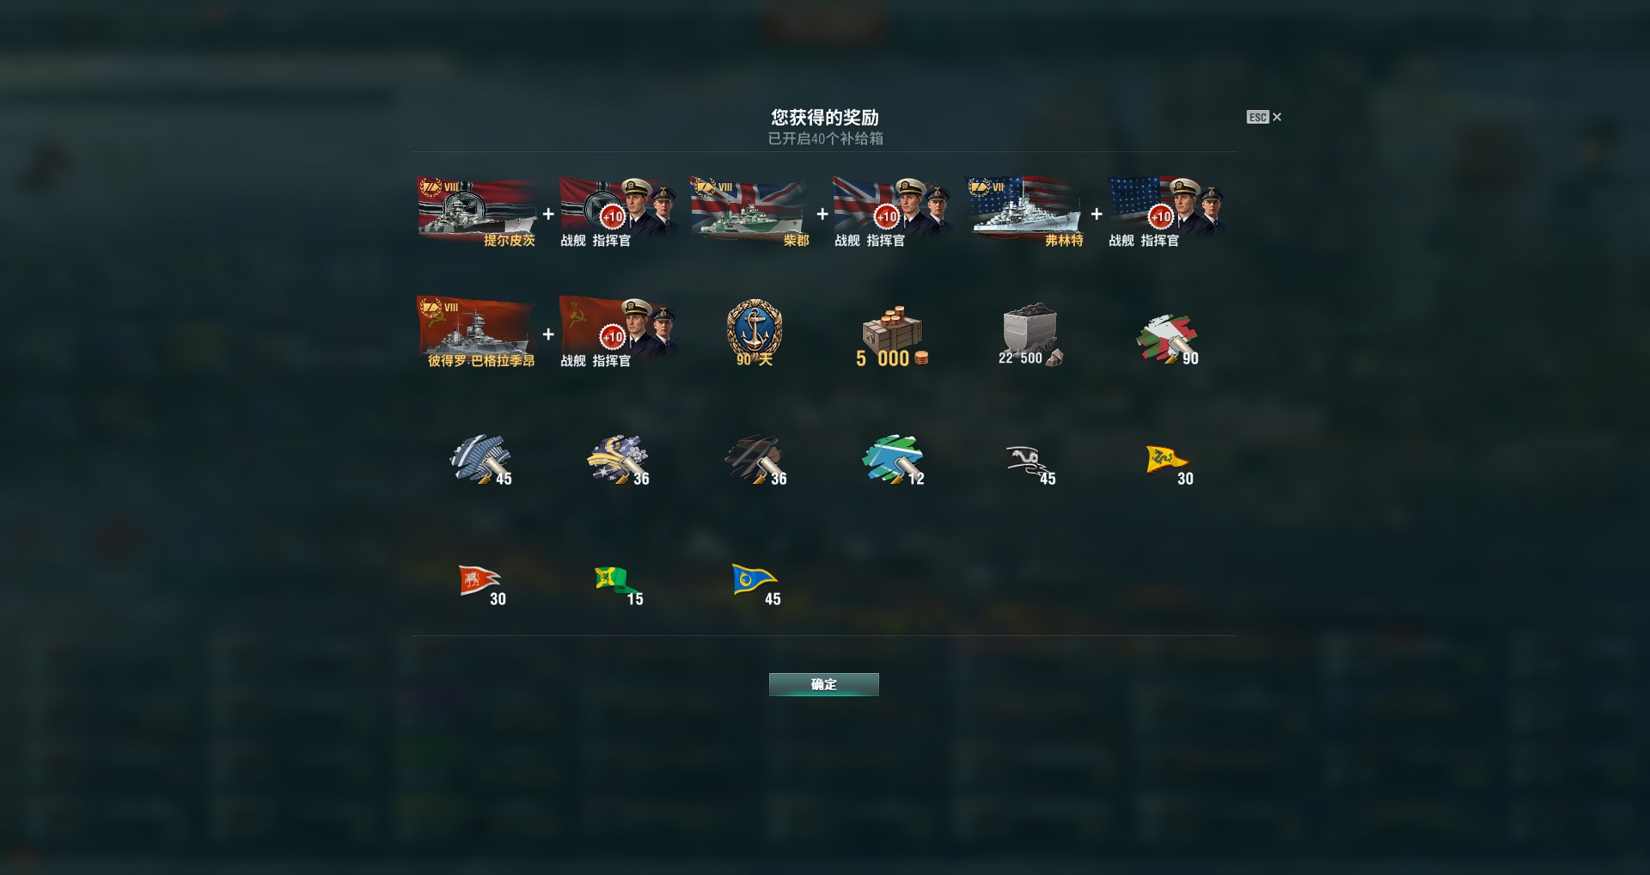Close the rewards window with ESC ✕
Viewport: 1650px width, 875px height.
coord(1264,117)
